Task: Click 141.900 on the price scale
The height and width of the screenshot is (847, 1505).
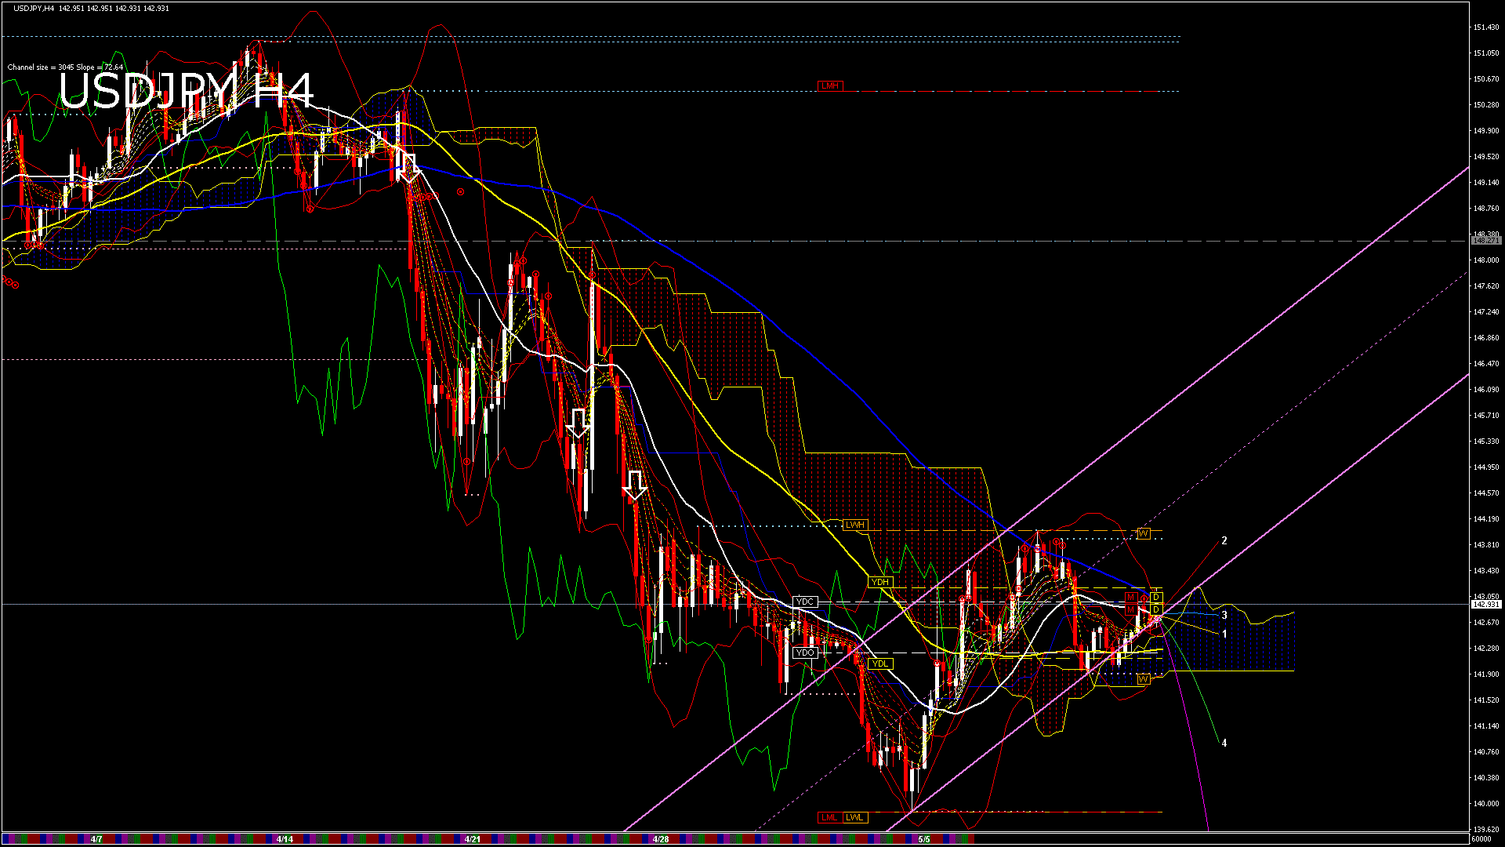Action: point(1486,674)
